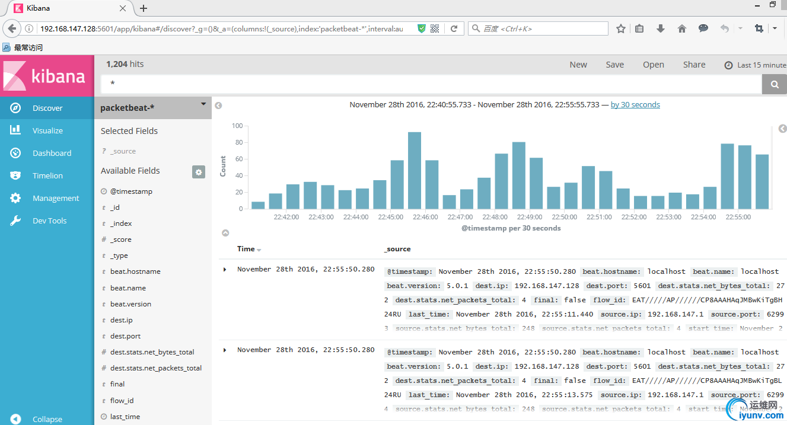Go back using the browser back arrow
The width and height of the screenshot is (787, 425).
point(12,28)
